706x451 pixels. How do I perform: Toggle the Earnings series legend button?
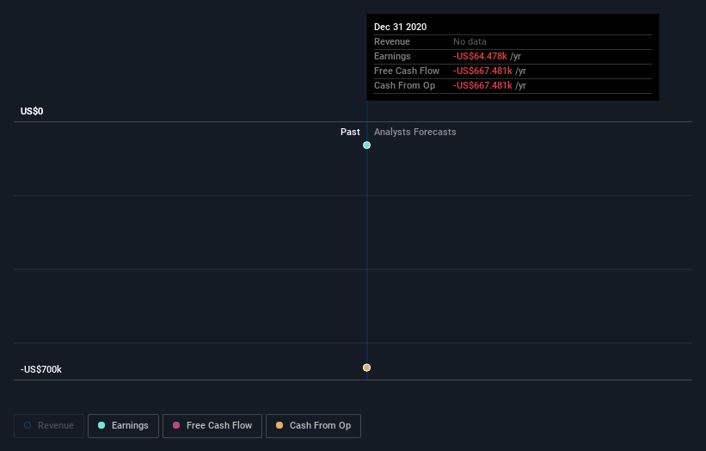(x=123, y=426)
